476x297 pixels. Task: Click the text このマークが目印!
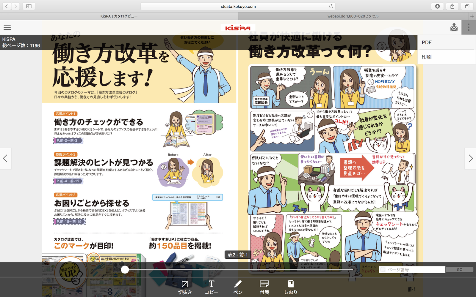[x=84, y=246]
